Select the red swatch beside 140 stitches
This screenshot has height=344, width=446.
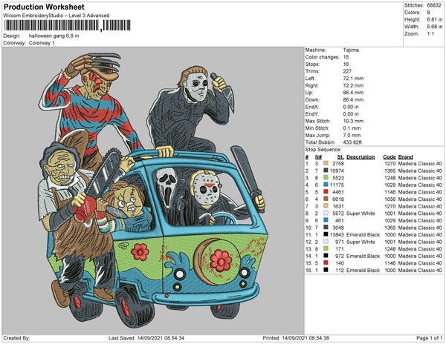click(x=326, y=262)
